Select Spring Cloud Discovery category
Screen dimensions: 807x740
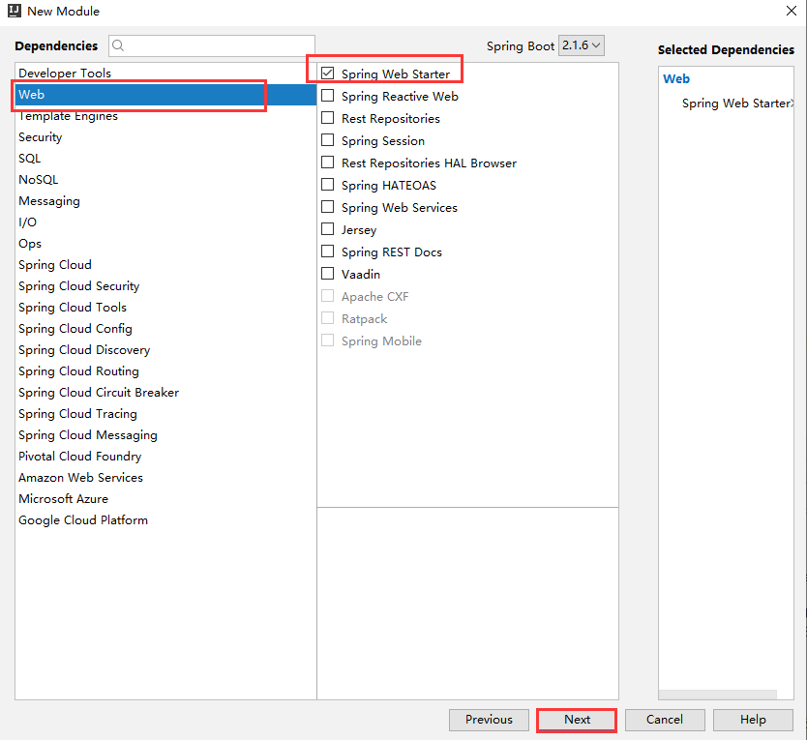click(165, 350)
